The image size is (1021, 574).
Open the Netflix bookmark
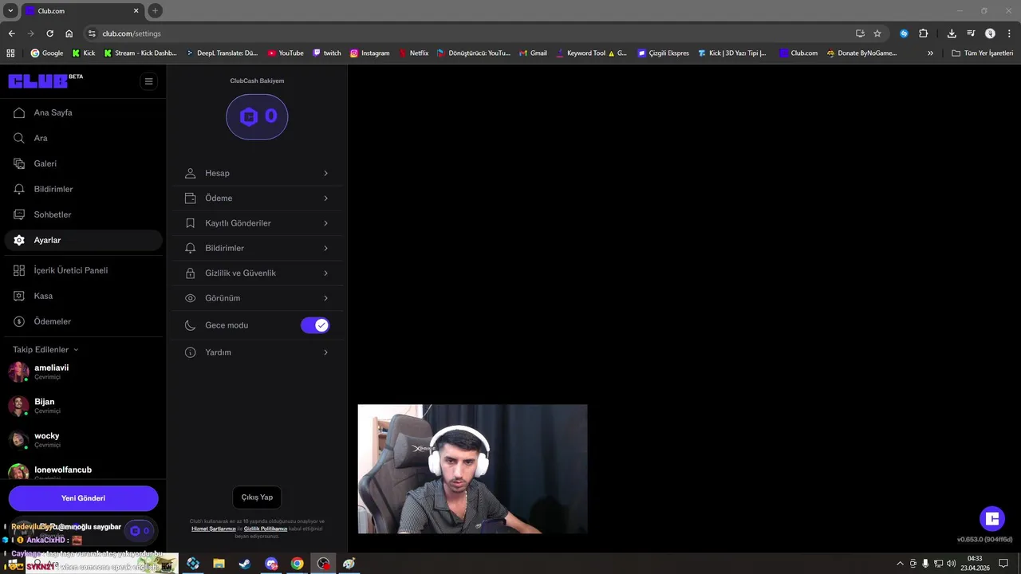(413, 53)
